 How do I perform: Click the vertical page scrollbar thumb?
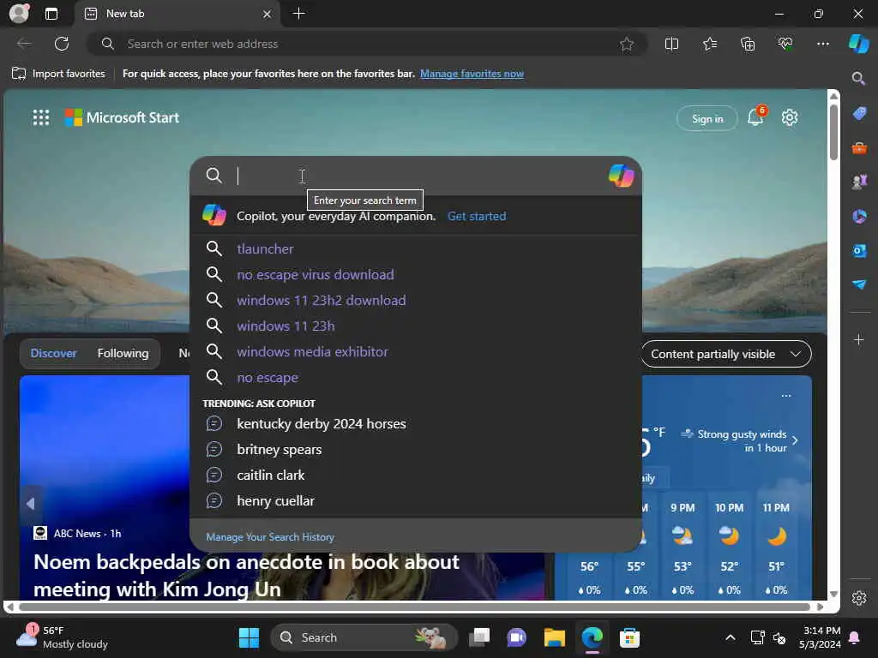click(x=833, y=132)
